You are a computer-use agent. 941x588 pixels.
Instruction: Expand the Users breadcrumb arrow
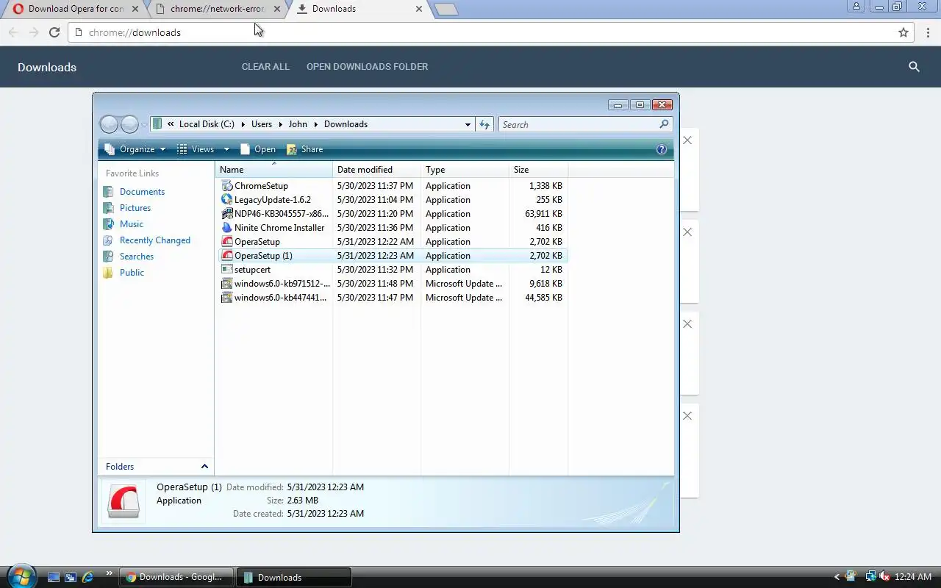280,124
